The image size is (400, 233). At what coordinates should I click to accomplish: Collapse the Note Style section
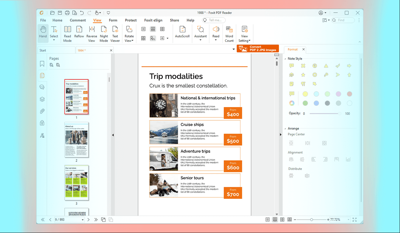[285, 59]
